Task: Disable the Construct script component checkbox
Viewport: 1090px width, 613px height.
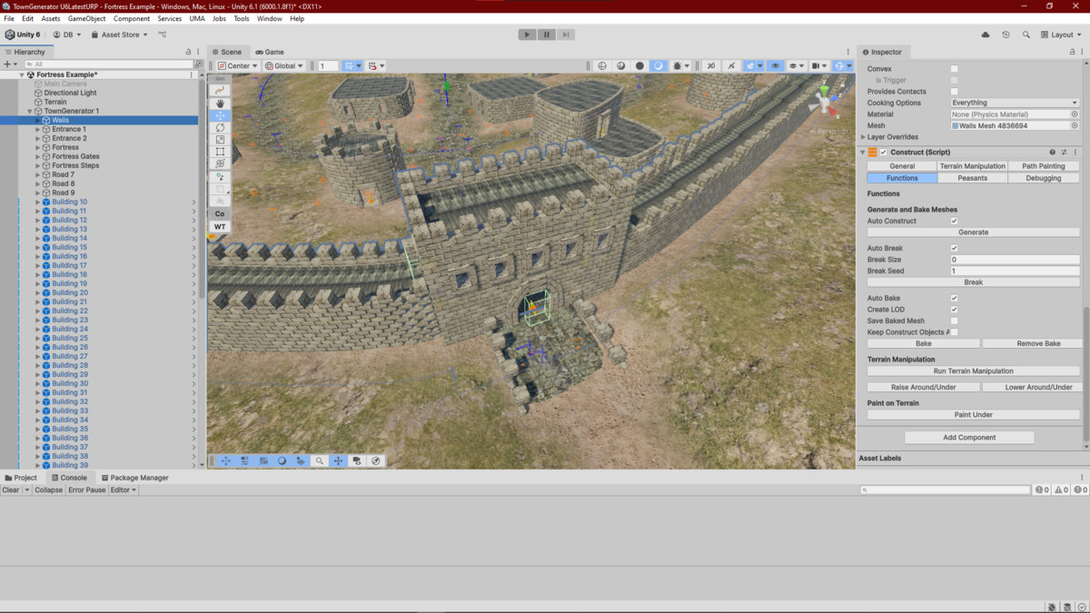Action: 883,153
